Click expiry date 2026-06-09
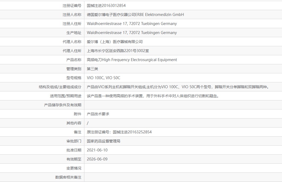The image size is (282, 182). pos(97,159)
